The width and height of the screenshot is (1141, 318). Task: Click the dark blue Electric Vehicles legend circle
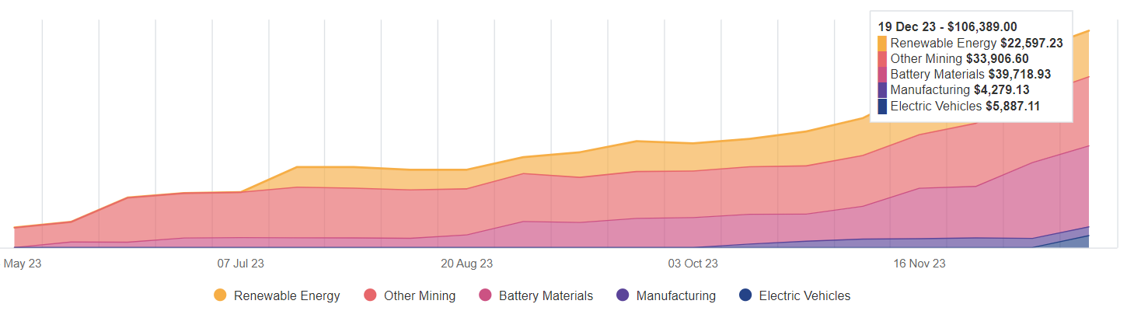[745, 295]
